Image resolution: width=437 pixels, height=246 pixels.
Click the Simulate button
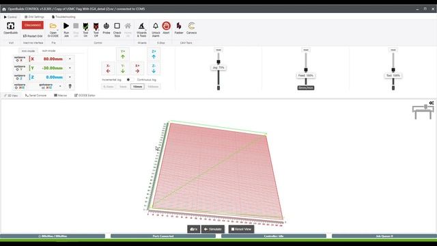213,230
